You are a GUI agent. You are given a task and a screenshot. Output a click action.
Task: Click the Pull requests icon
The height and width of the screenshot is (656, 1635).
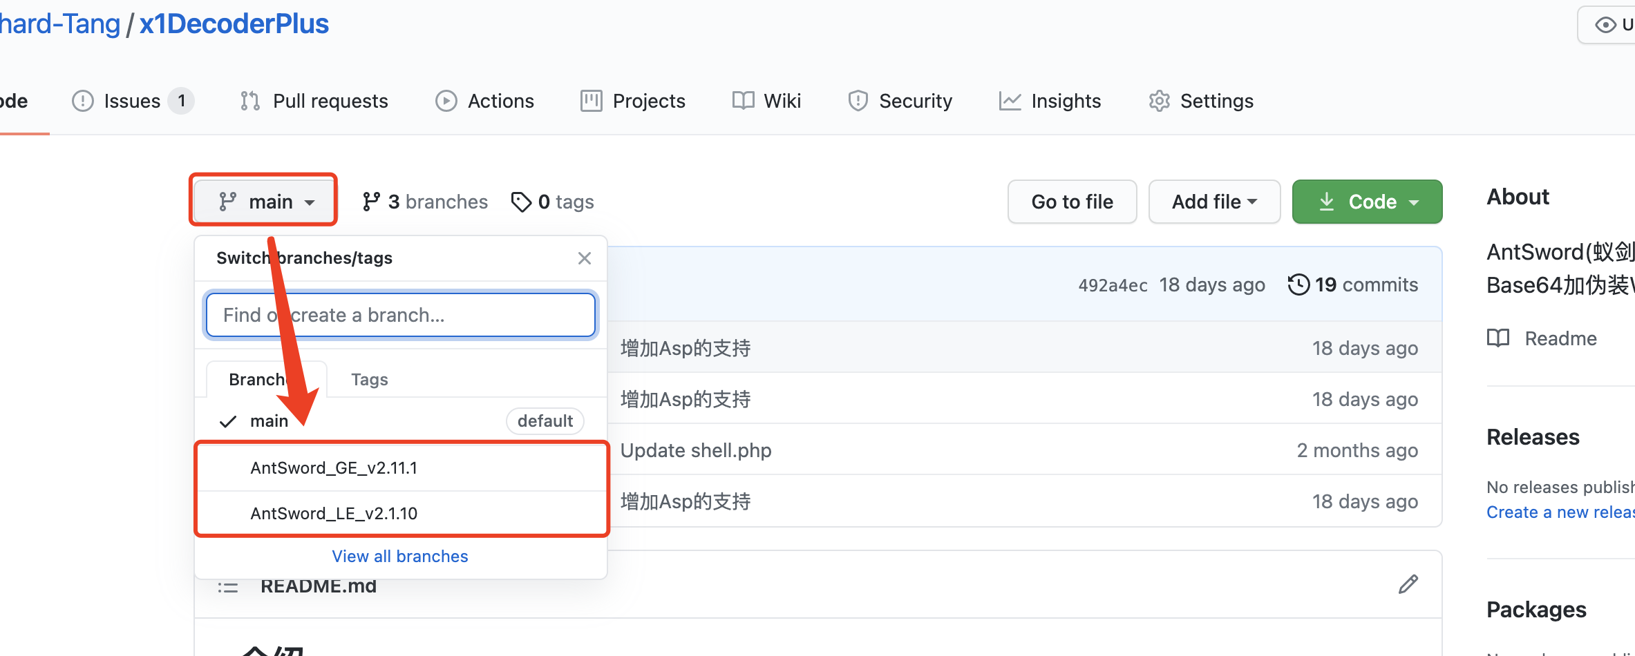point(250,101)
